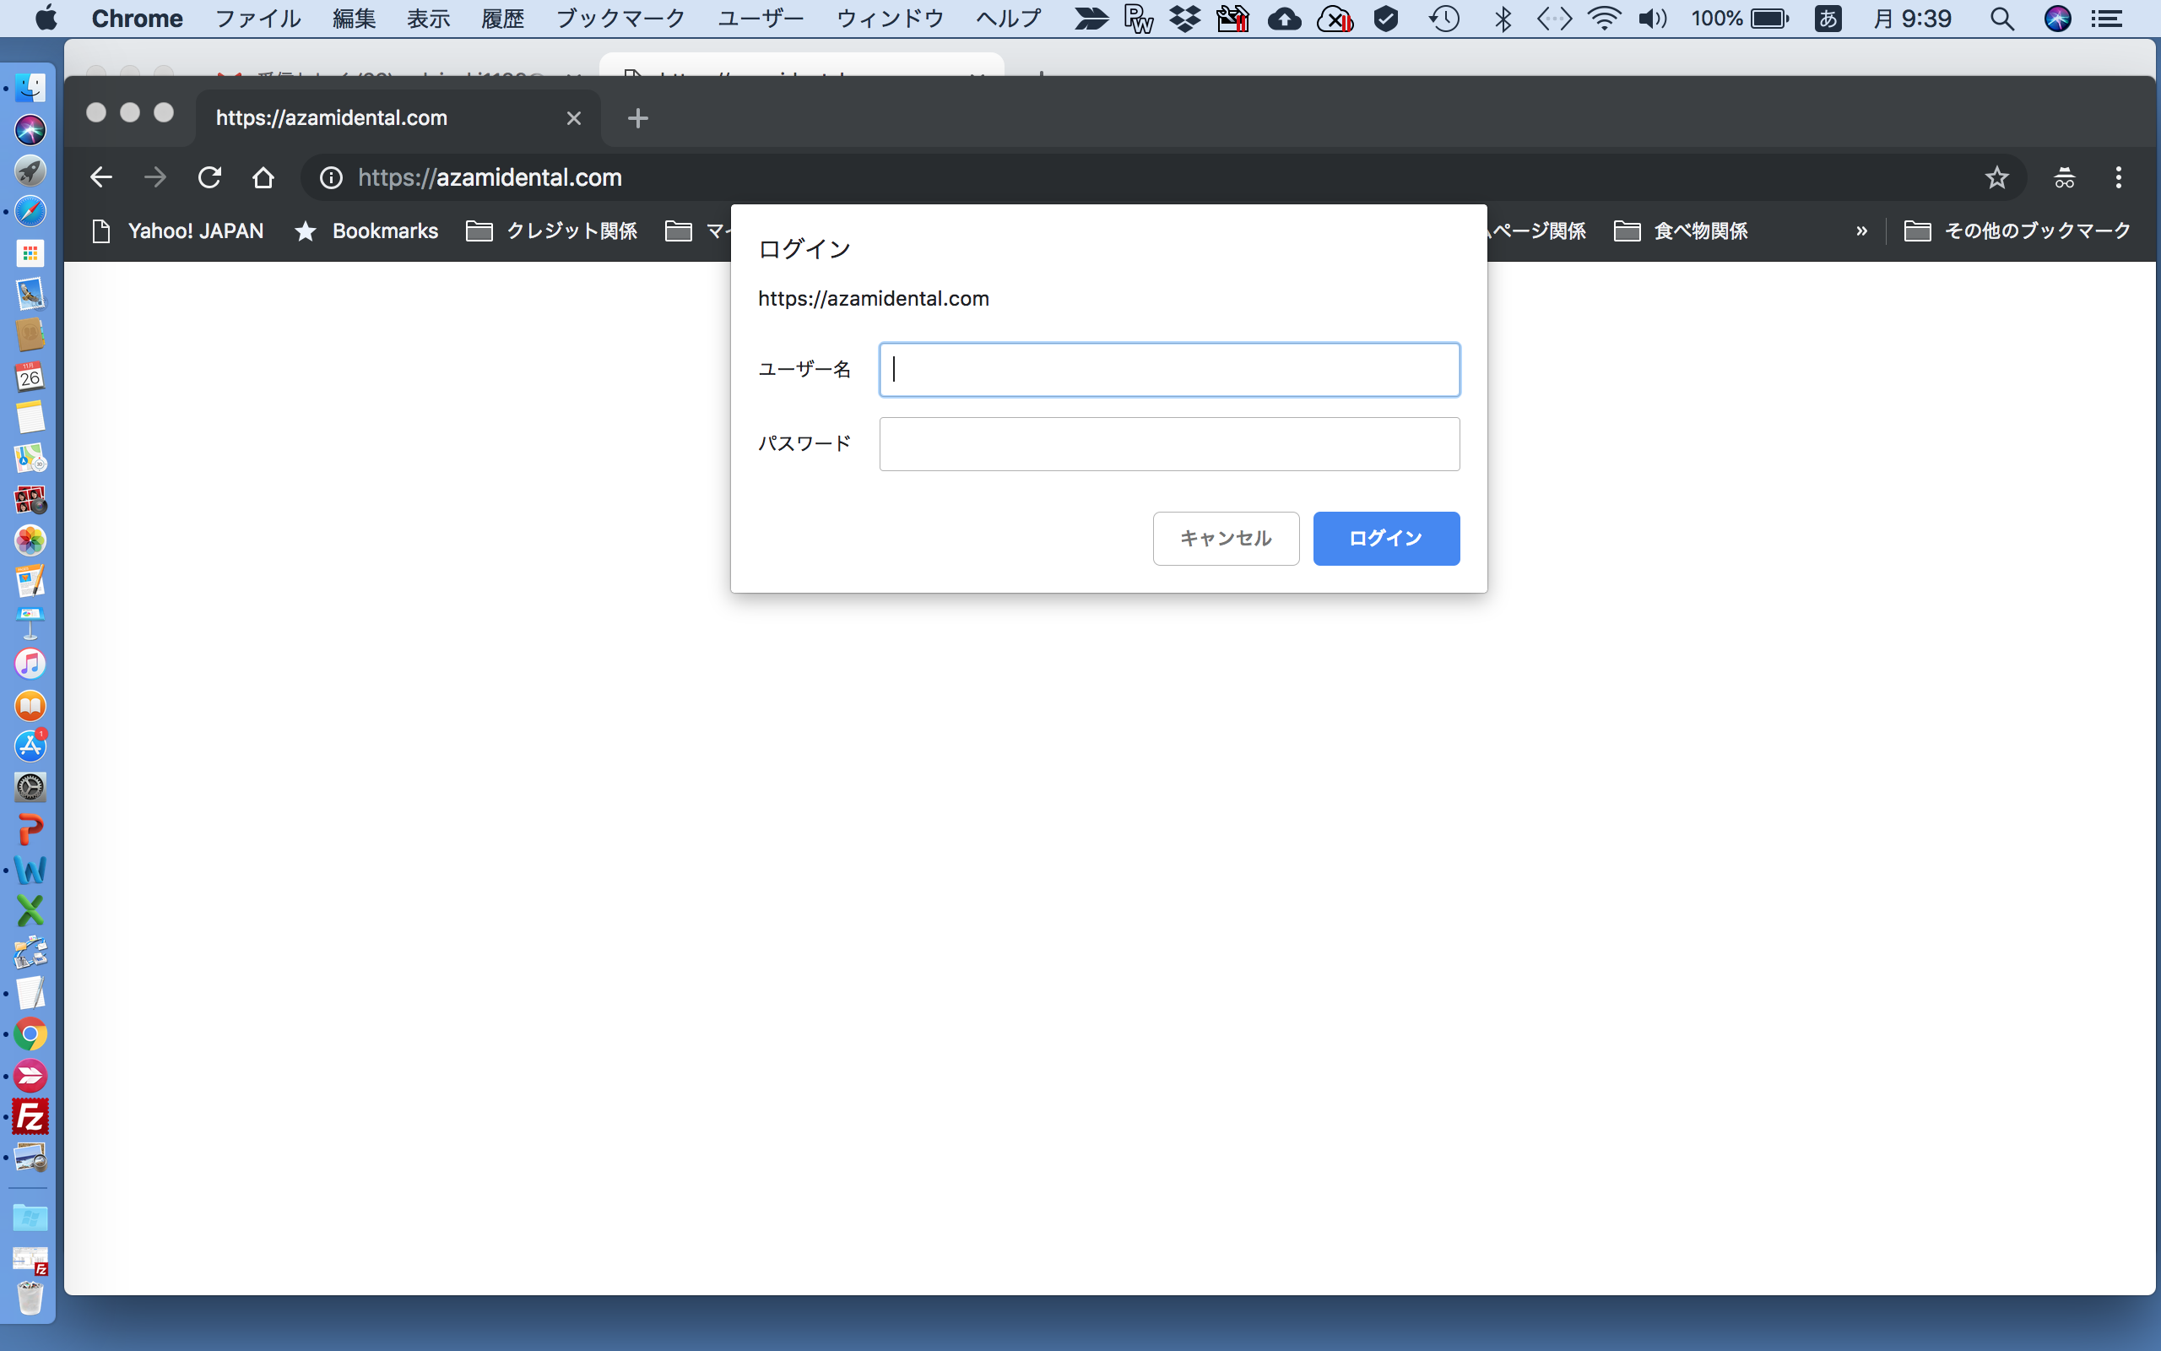This screenshot has height=1351, width=2161.
Task: Reload the azamidental.com page
Action: [209, 177]
